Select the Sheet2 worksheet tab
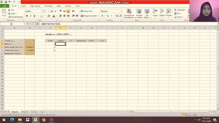Viewport: 219px width, 123px height. click(25, 112)
